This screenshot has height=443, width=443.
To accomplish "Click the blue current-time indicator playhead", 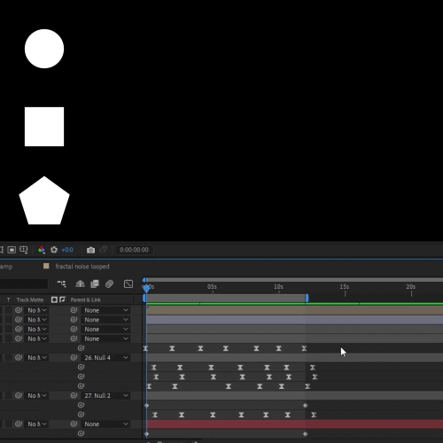I will pyautogui.click(x=146, y=288).
